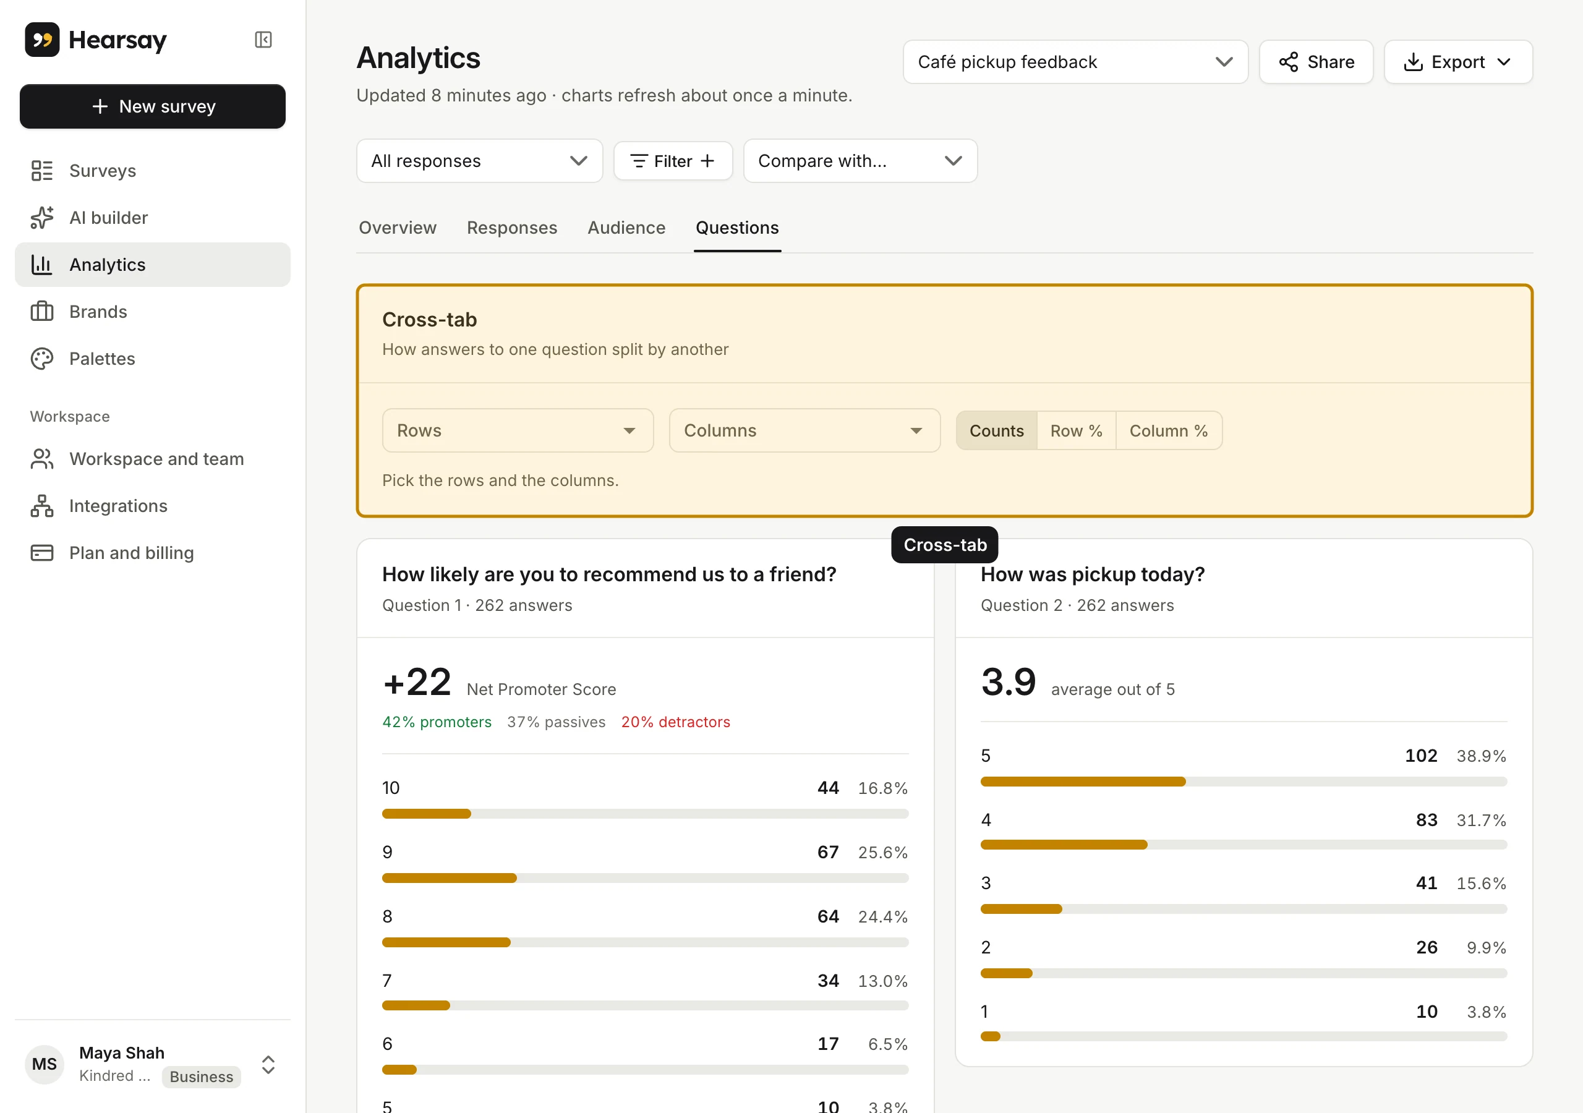Click the 37% passives text

(557, 722)
